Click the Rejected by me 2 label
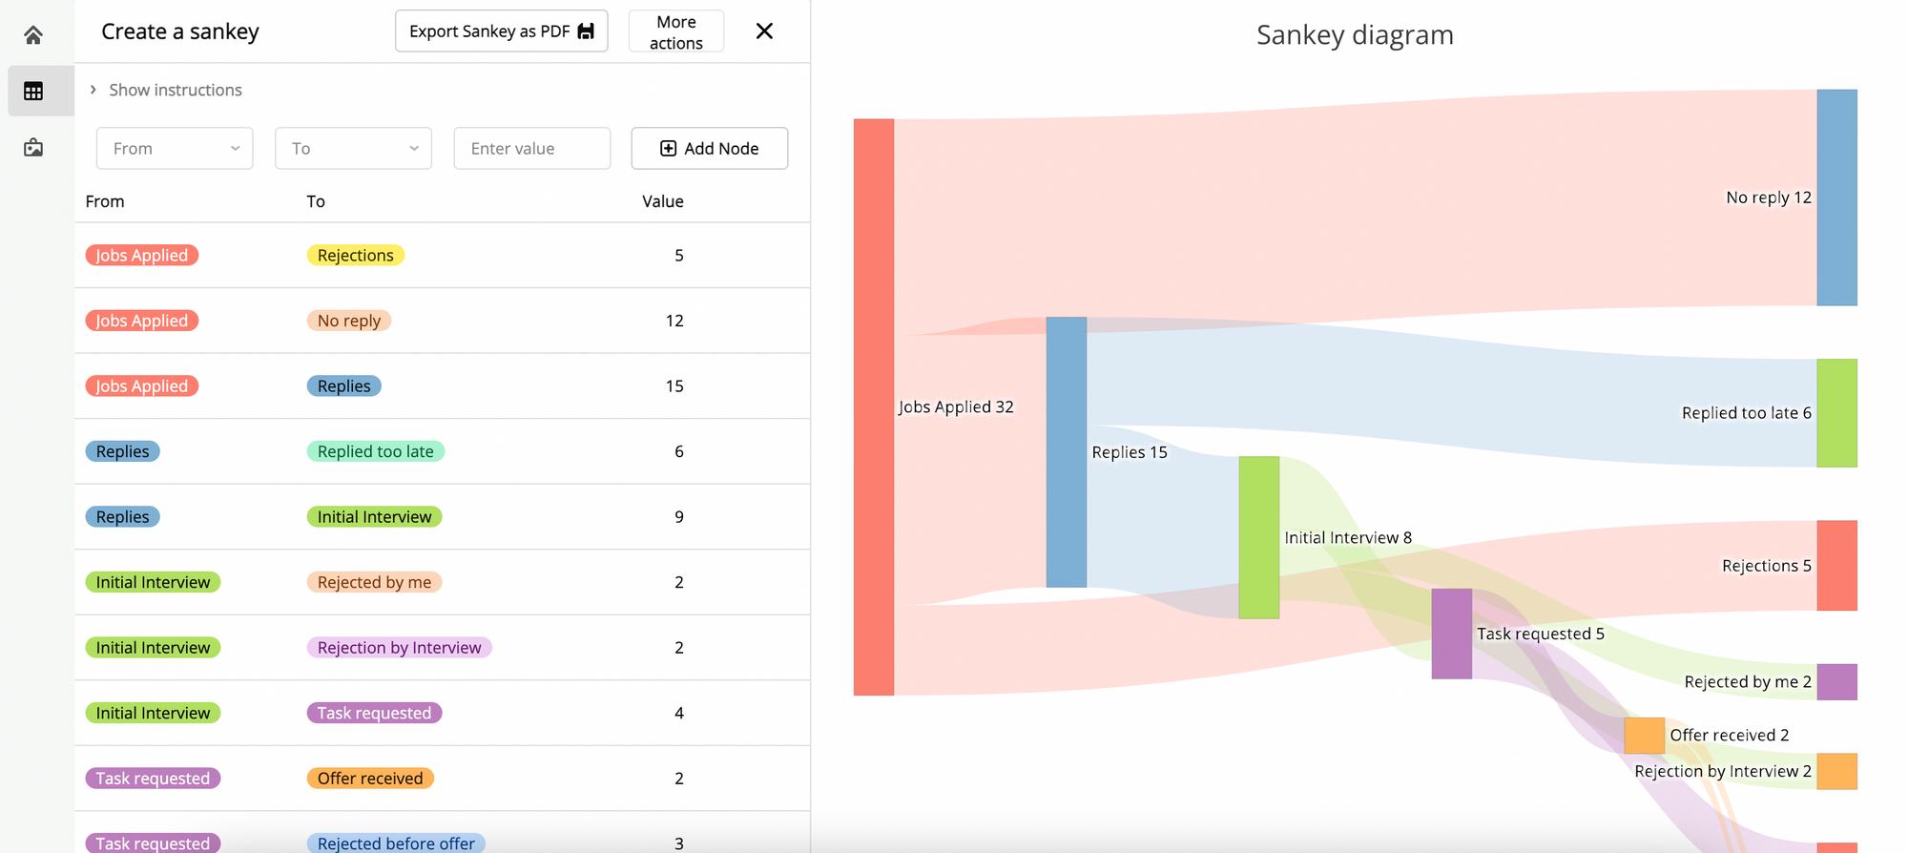Viewport: 1908px width, 853px height. click(x=1748, y=682)
